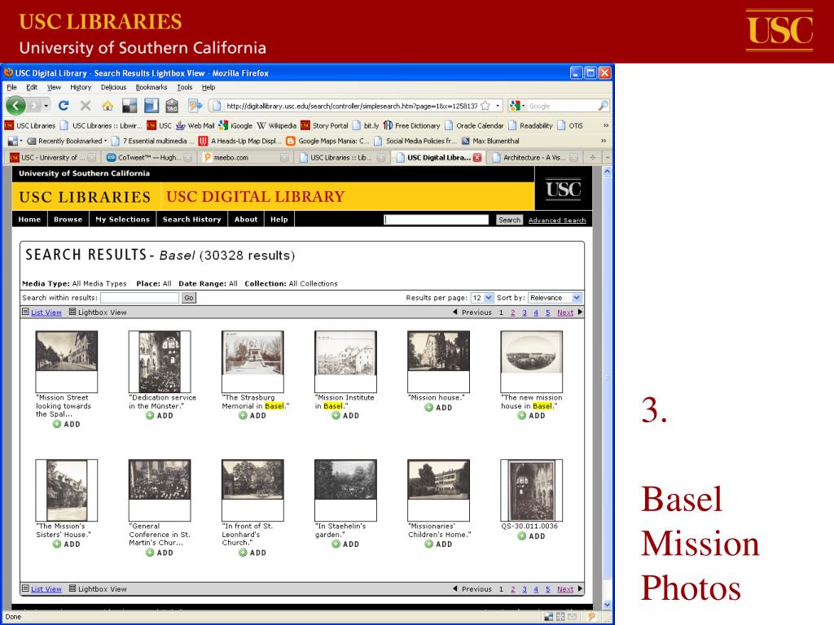Click the site search text box

(x=437, y=220)
